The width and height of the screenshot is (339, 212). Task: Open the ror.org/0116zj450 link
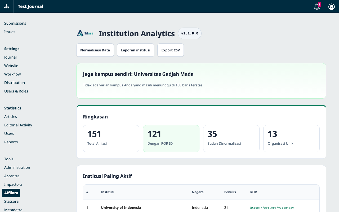272,208
